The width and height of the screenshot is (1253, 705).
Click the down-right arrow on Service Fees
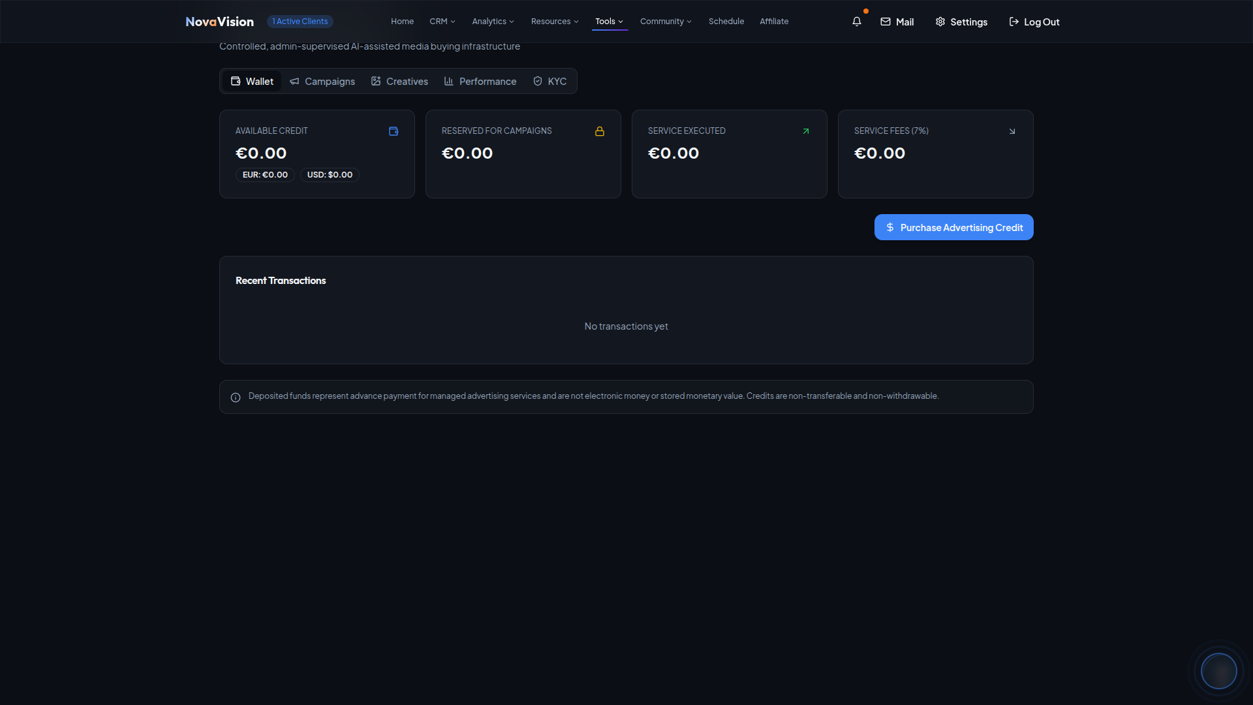click(1012, 131)
